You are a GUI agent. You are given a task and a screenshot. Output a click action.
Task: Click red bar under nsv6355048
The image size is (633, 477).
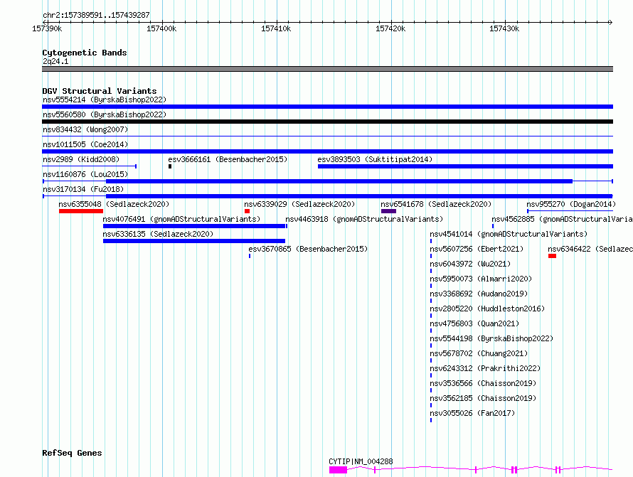(81, 211)
